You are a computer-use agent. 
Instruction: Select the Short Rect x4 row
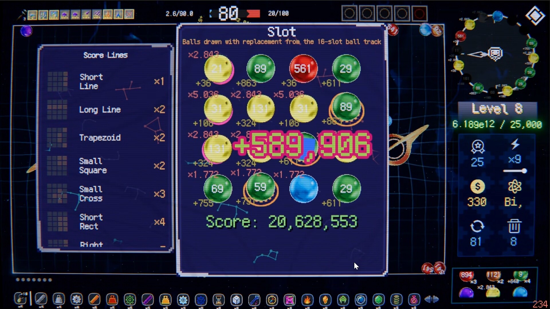point(106,222)
